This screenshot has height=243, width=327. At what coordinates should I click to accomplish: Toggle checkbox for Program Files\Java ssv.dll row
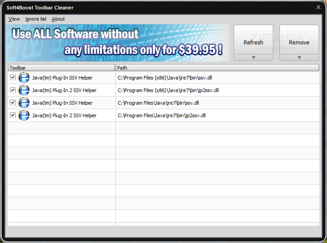13,102
